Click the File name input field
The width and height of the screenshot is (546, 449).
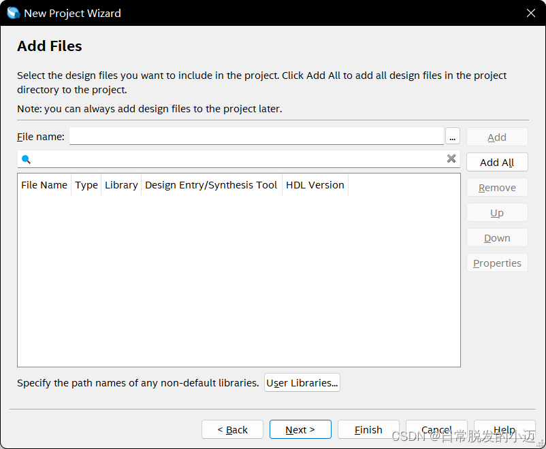click(x=256, y=136)
